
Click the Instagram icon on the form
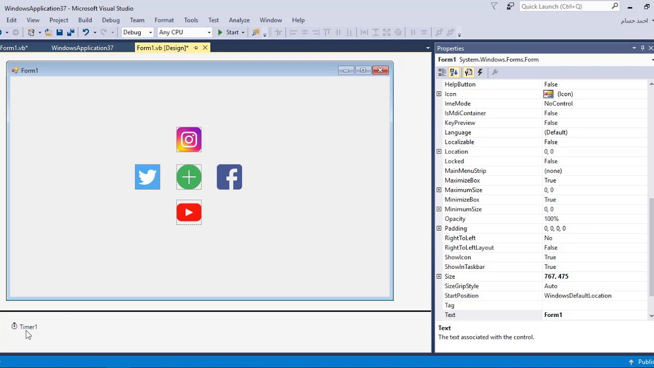[189, 140]
